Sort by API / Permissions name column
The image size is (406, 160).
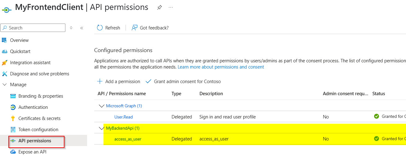point(122,94)
